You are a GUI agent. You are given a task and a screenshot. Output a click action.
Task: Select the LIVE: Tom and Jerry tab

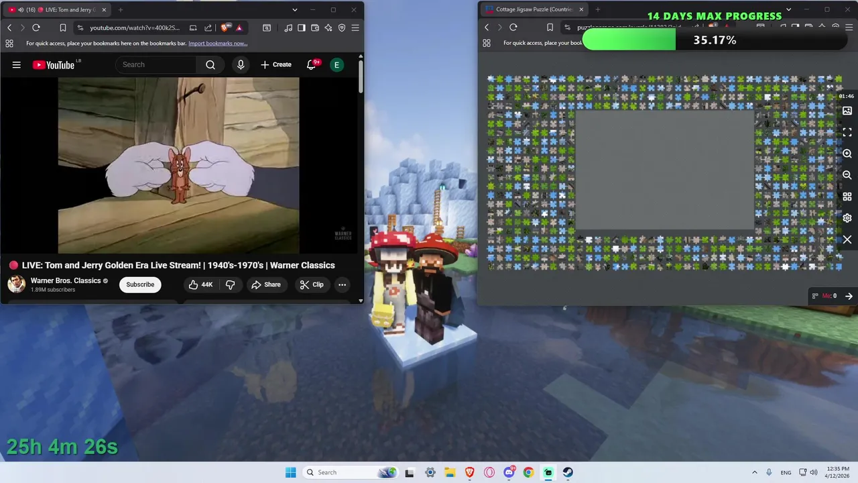[56, 9]
